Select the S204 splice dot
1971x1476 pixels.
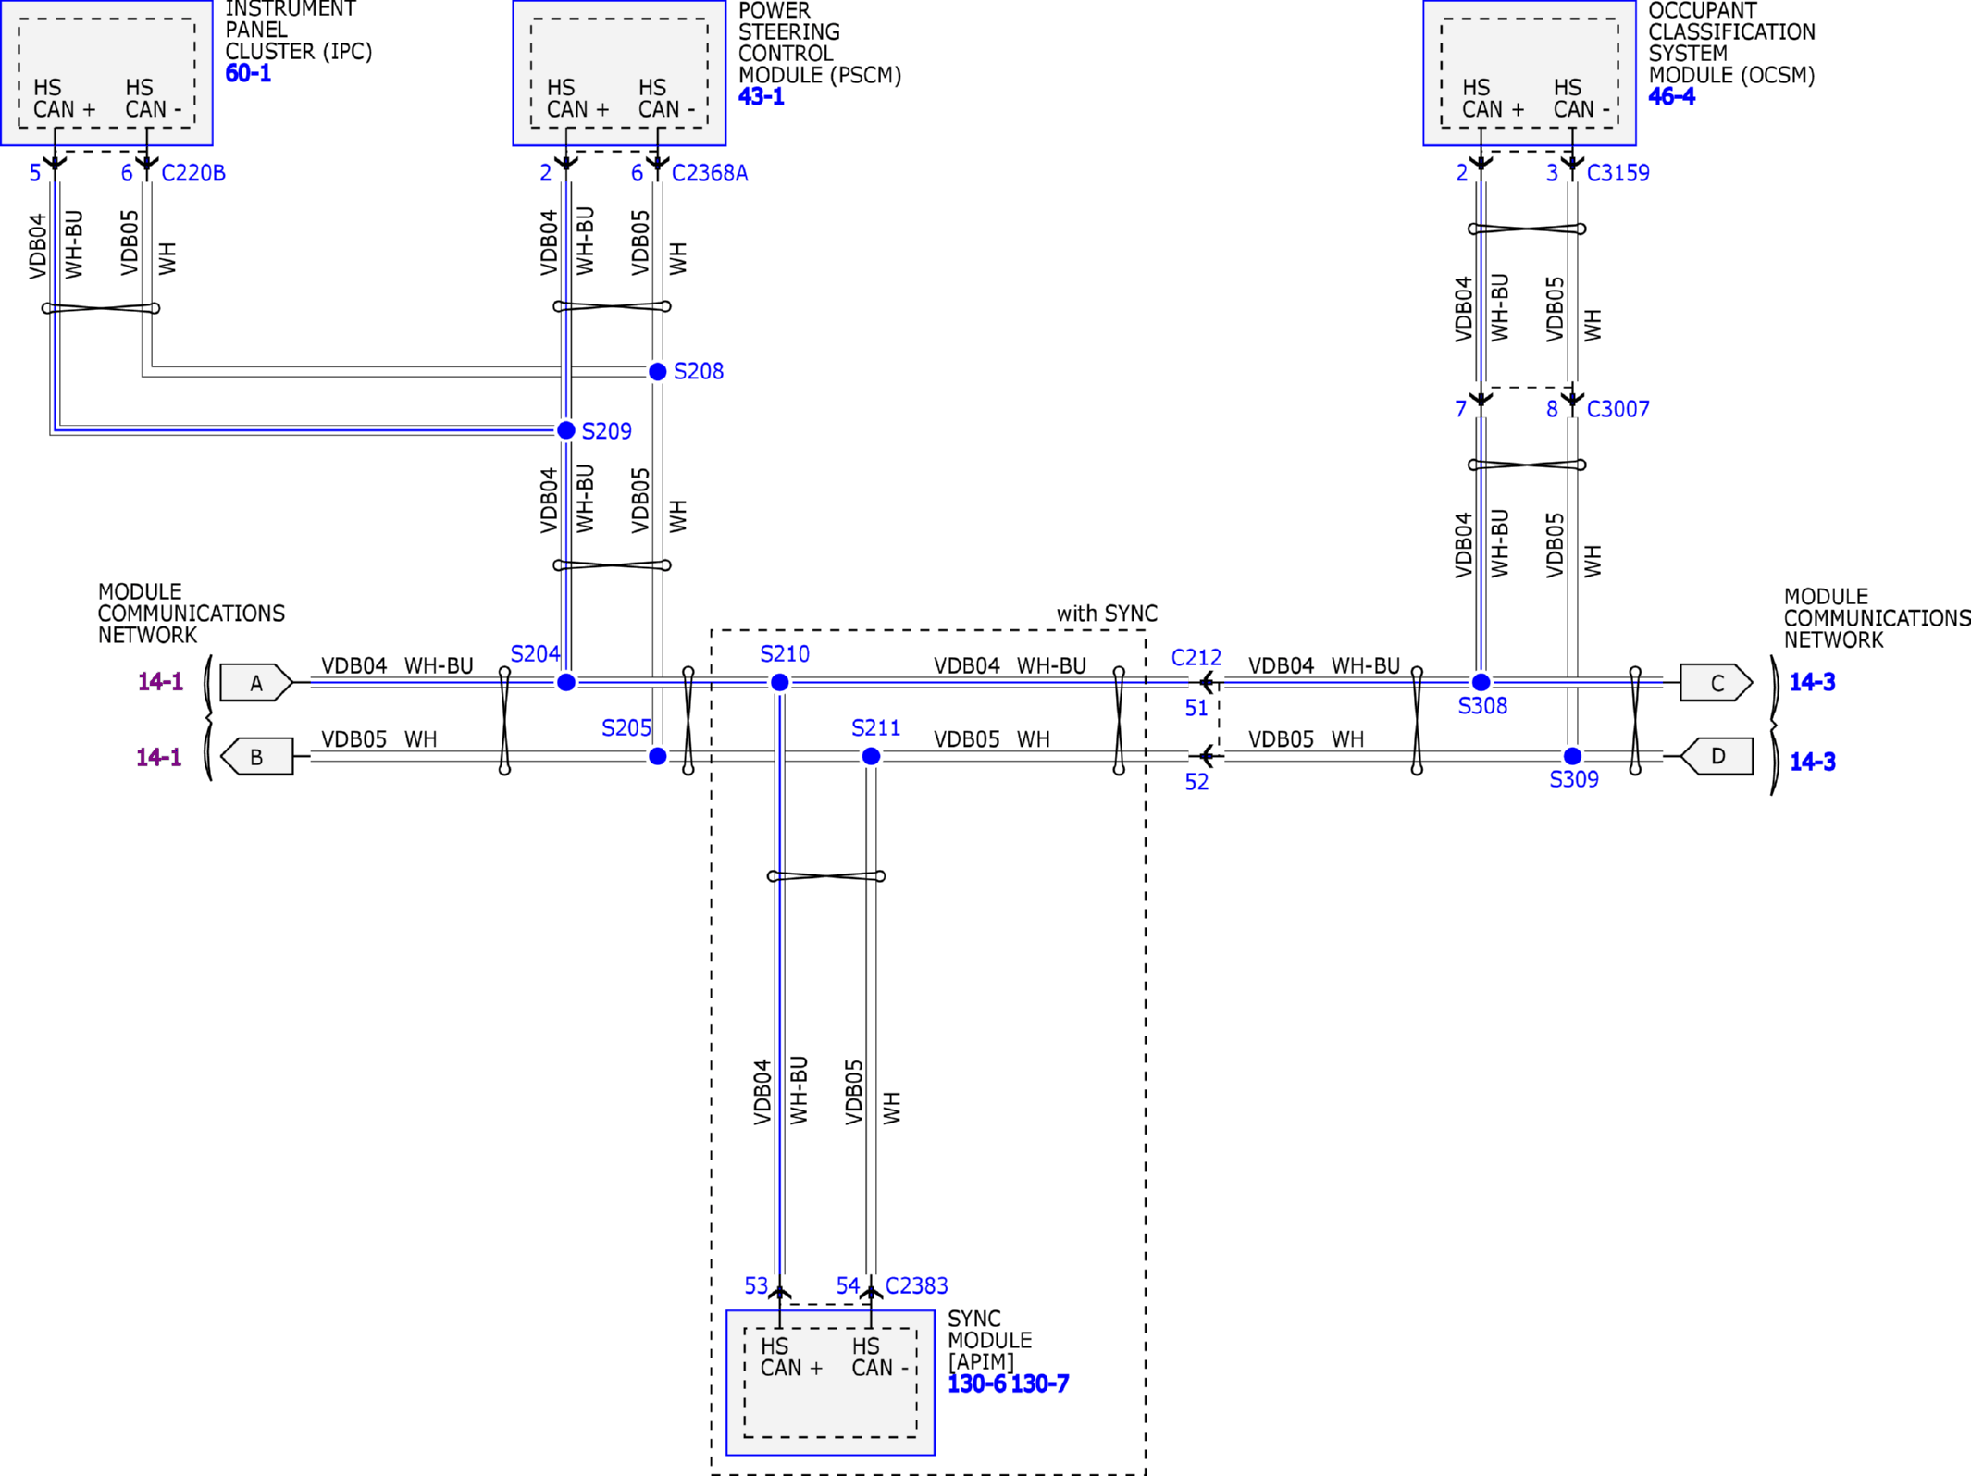click(x=566, y=683)
